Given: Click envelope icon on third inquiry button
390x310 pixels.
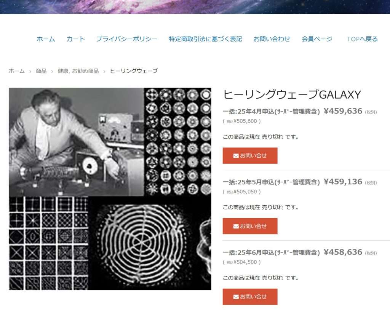Looking at the screenshot, I should click(x=236, y=297).
